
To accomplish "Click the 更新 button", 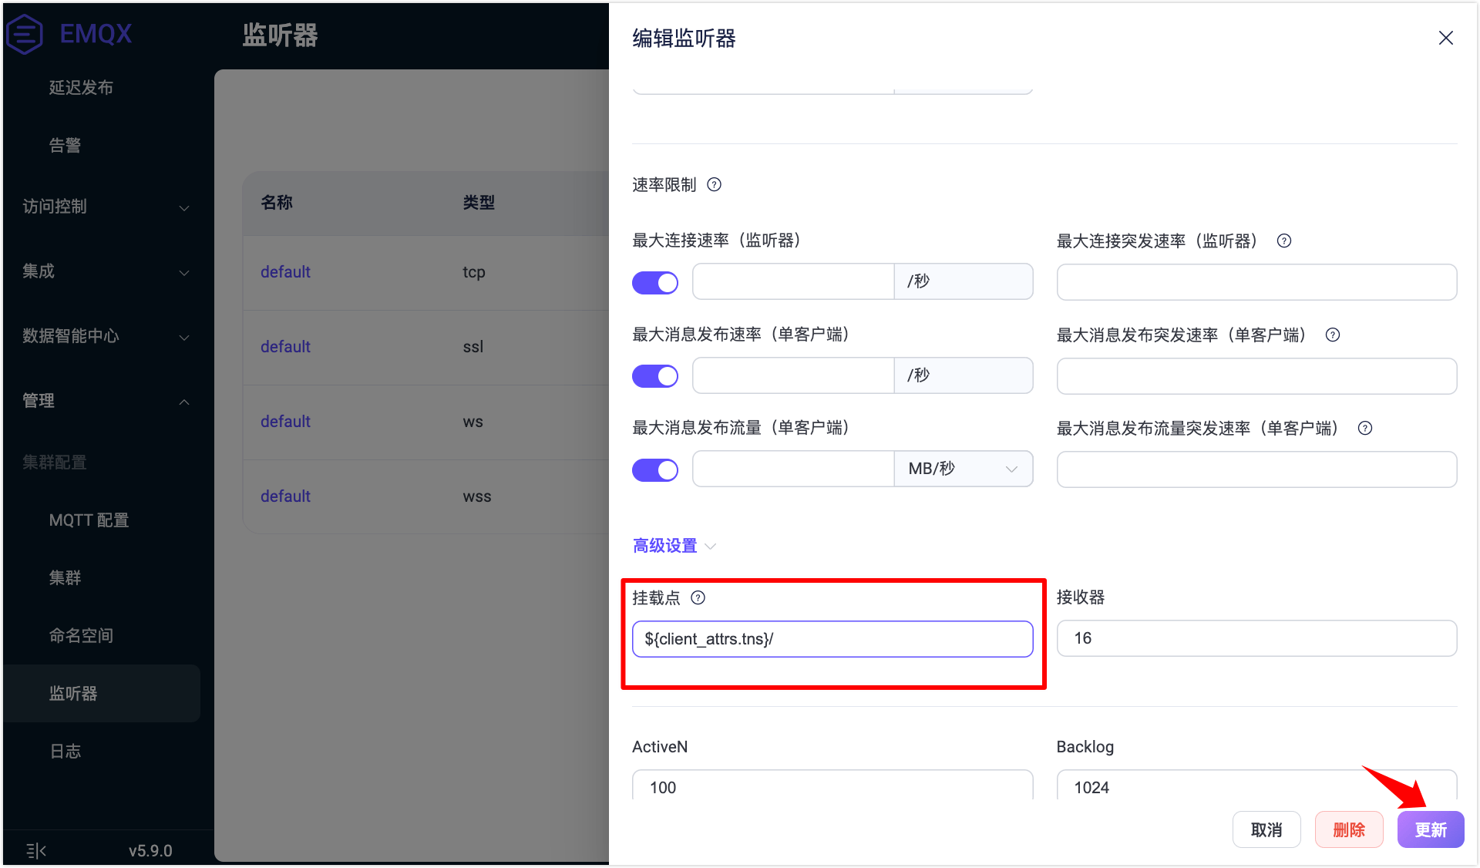I will (x=1430, y=829).
